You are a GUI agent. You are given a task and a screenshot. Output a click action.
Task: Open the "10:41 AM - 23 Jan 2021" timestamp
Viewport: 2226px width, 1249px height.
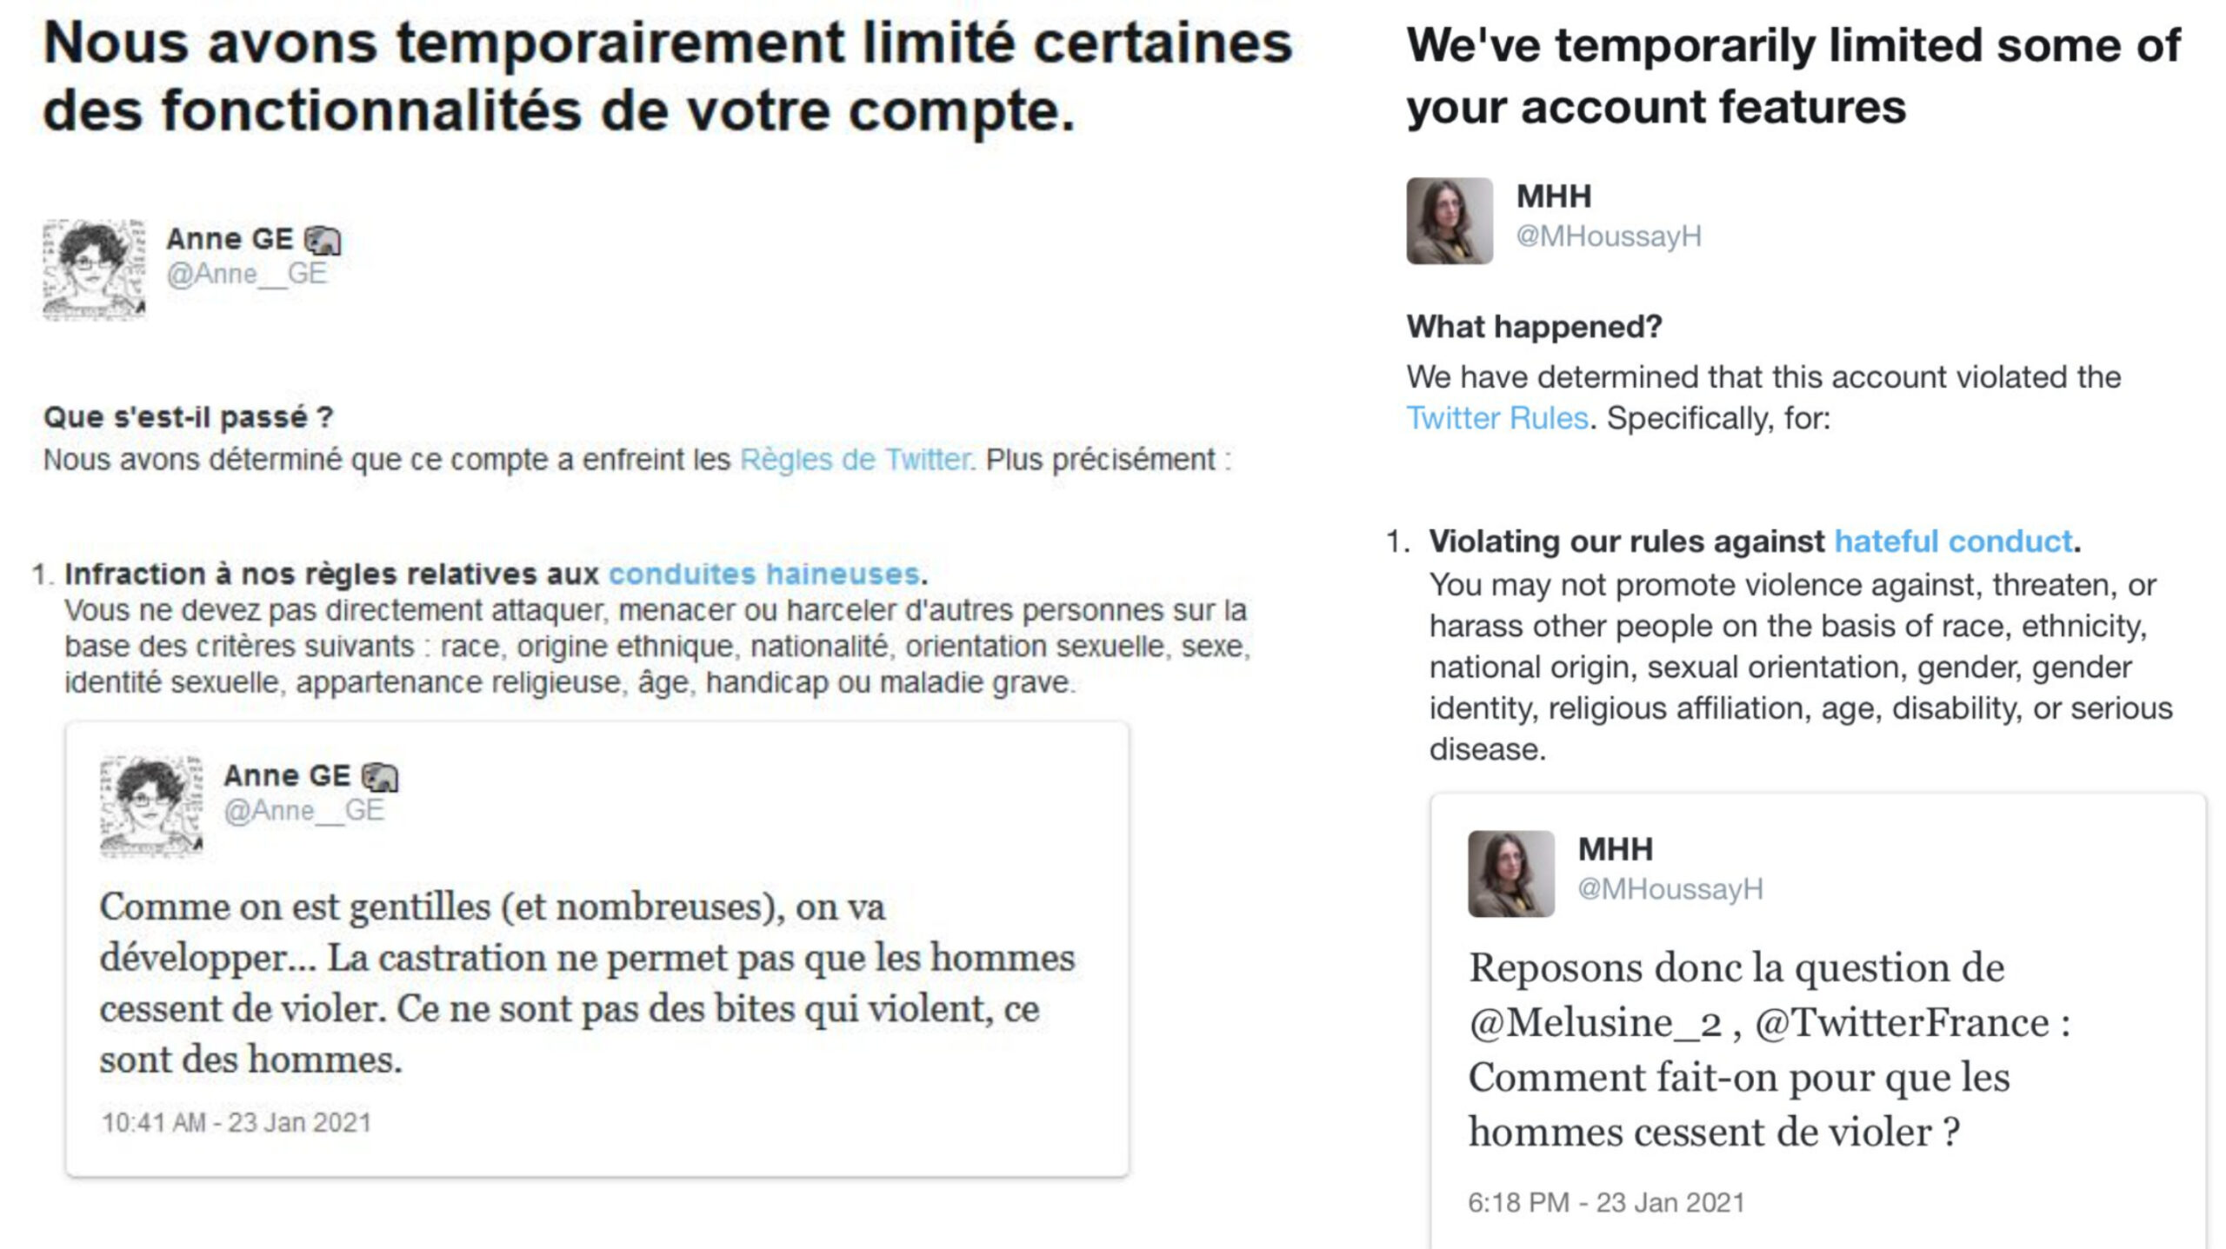[x=237, y=1123]
